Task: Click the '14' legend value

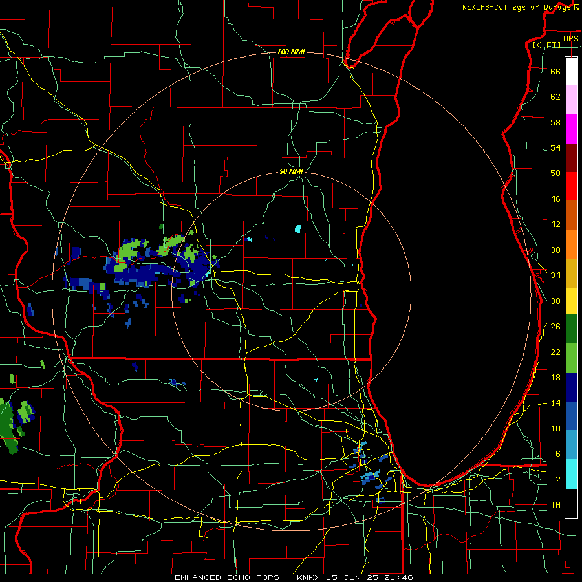Action: point(555,403)
